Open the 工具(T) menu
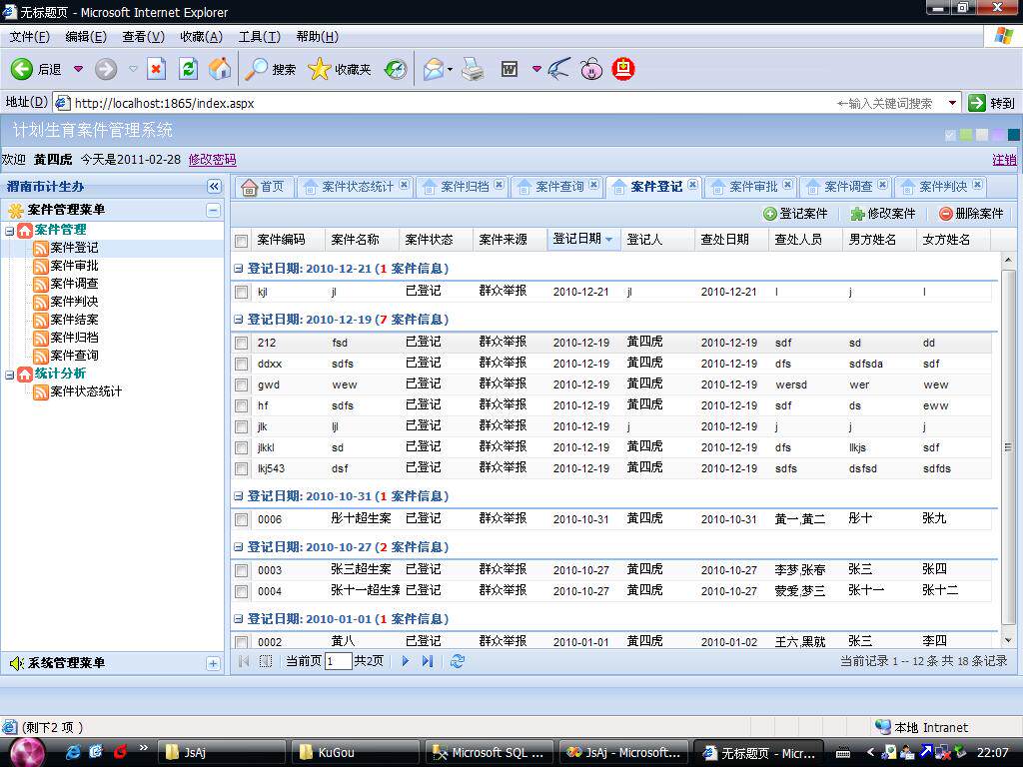Screen dimensions: 1023x767 click(x=259, y=37)
